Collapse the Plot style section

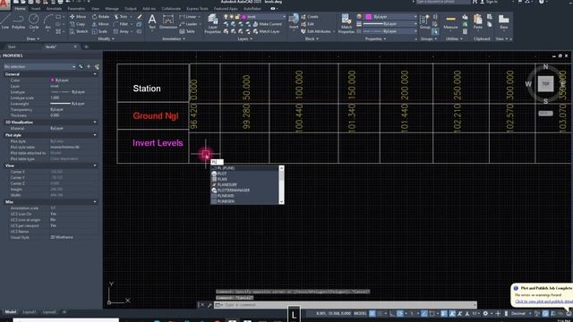(x=95, y=135)
